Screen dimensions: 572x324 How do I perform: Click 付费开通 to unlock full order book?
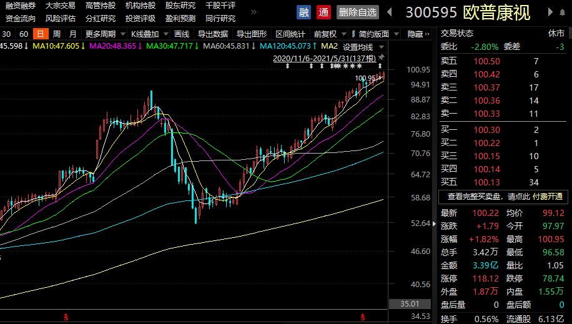pos(548,197)
